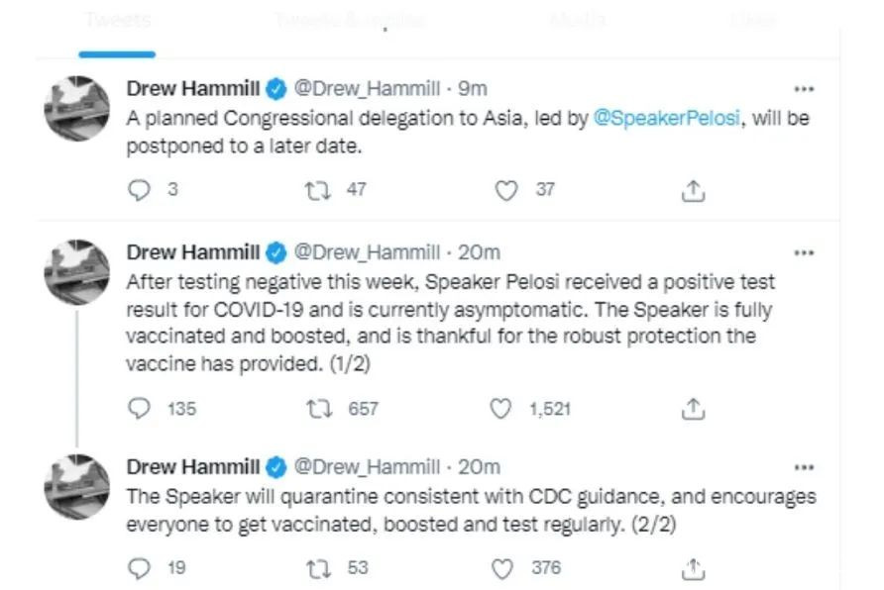Share the Congressional delegation tweet
Viewport: 884px width, 590px height.
coord(694,190)
